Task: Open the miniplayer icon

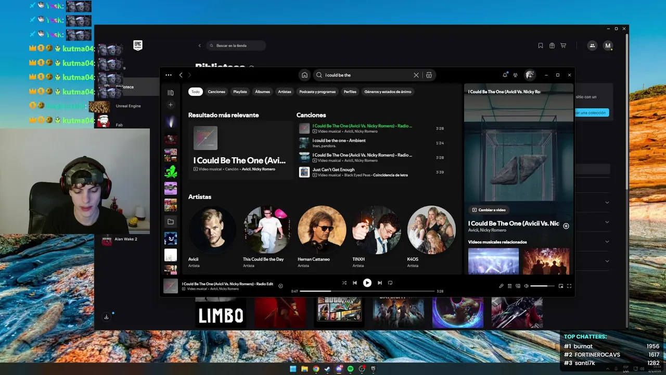Action: click(x=561, y=286)
